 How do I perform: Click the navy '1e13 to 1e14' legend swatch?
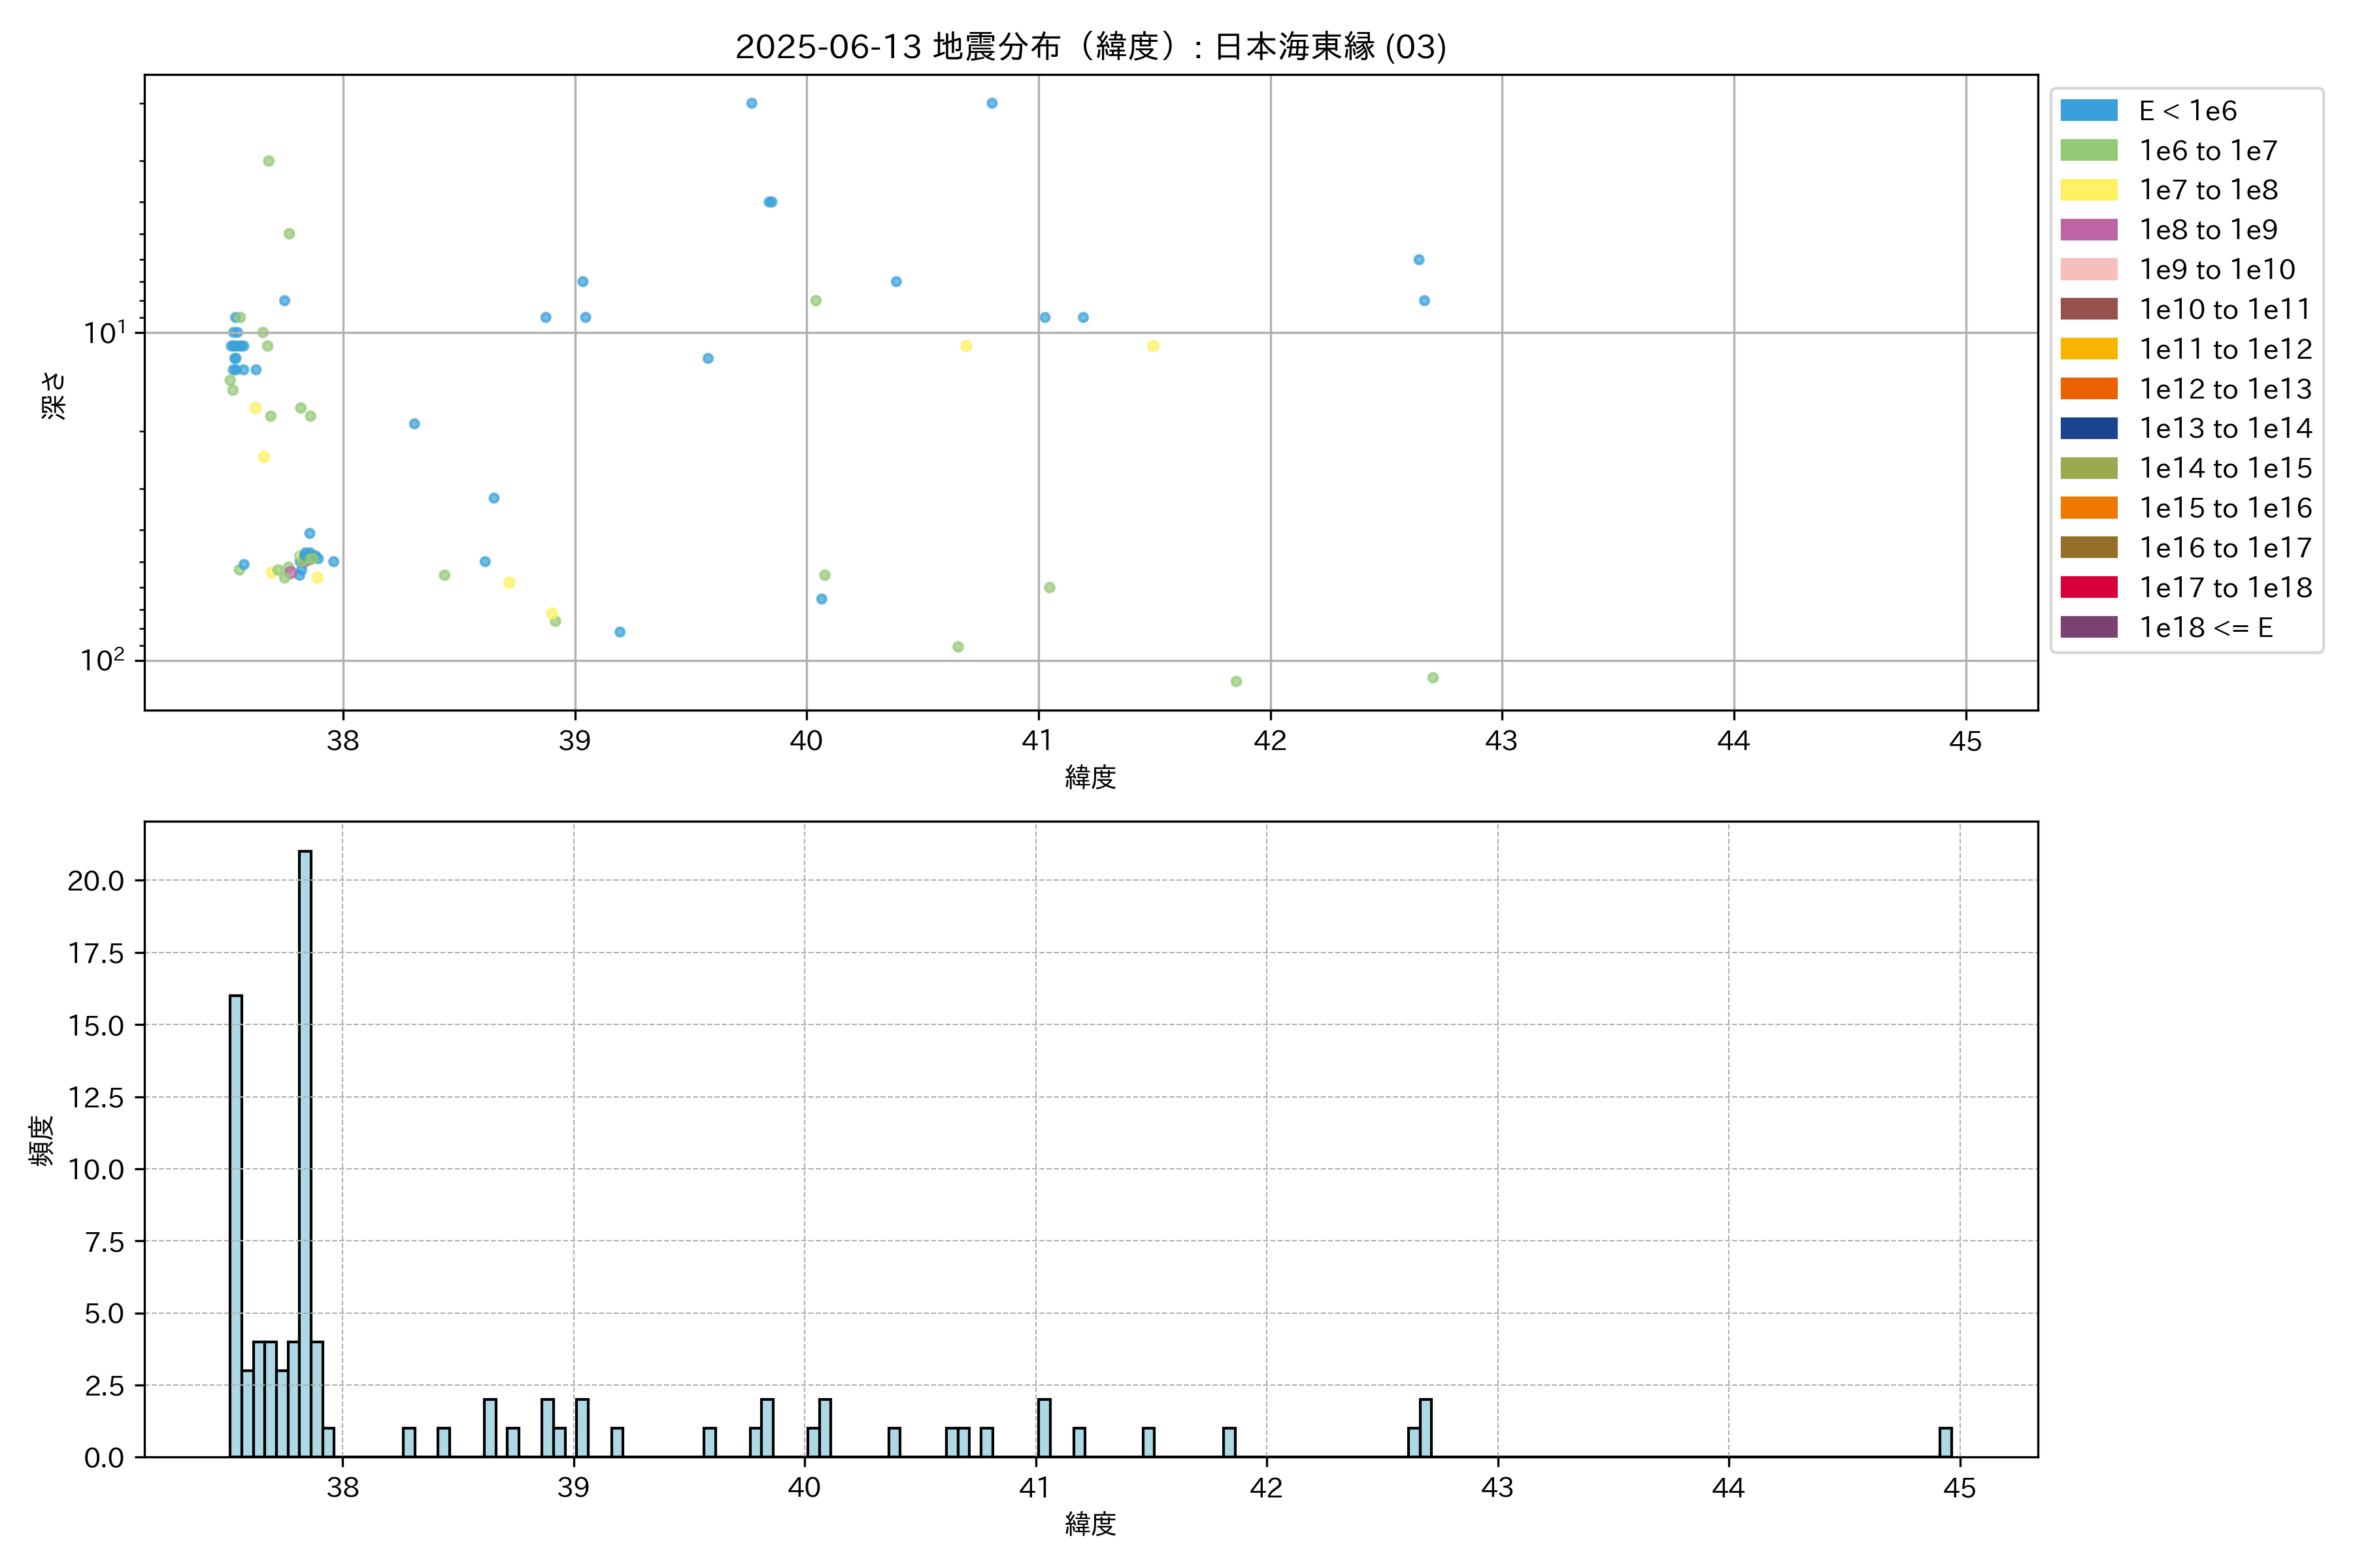(2088, 429)
